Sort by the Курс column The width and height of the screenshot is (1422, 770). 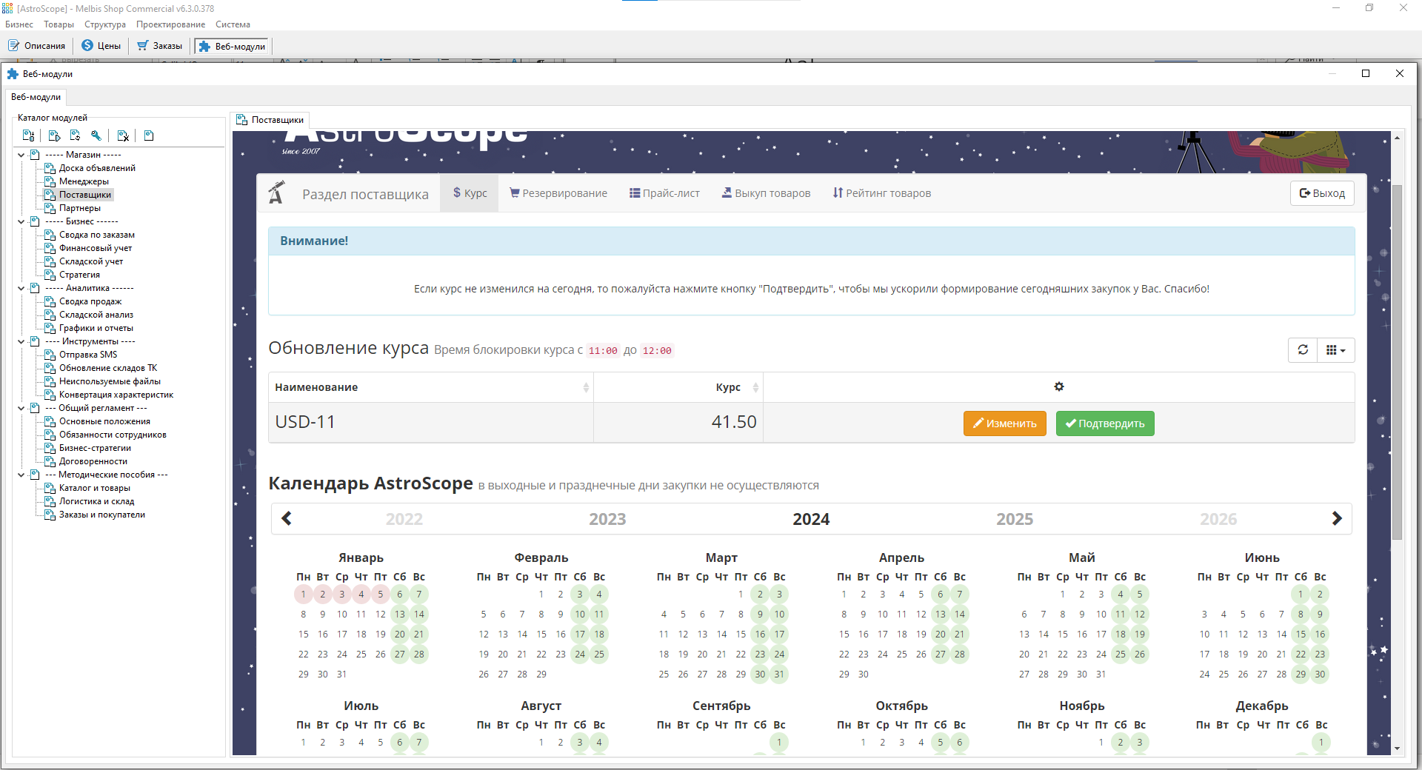point(678,387)
